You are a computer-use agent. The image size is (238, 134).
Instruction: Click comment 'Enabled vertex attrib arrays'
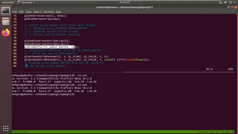point(51,31)
